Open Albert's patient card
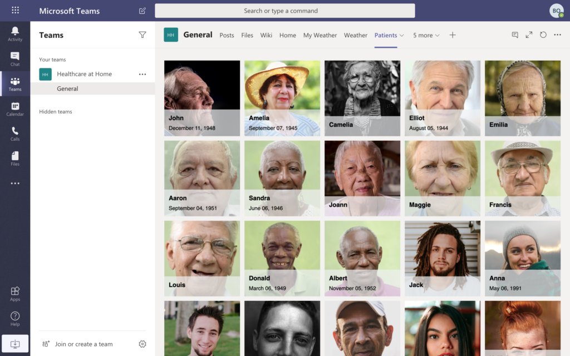Image resolution: width=570 pixels, height=356 pixels. [x=362, y=258]
